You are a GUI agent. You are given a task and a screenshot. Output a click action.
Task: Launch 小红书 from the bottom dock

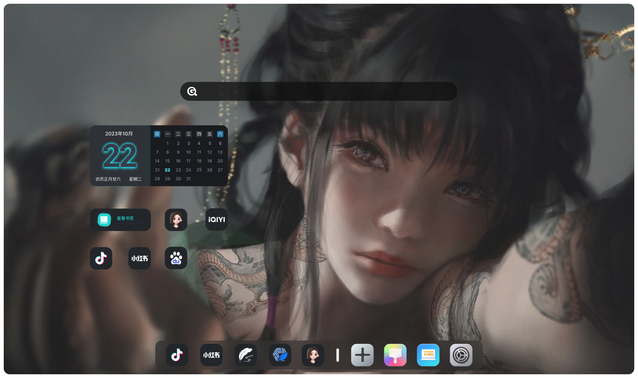(211, 355)
